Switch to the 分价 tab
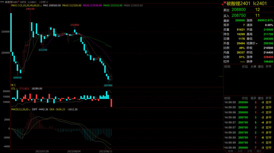The image size is (274, 153). coord(240,151)
